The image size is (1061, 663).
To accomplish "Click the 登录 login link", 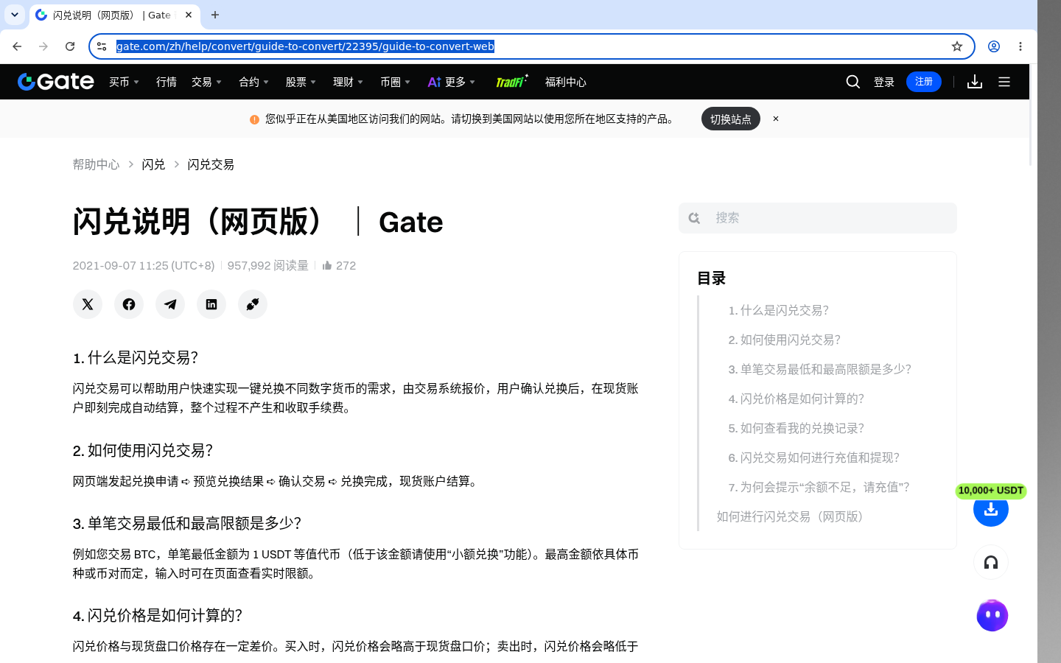I will (884, 82).
